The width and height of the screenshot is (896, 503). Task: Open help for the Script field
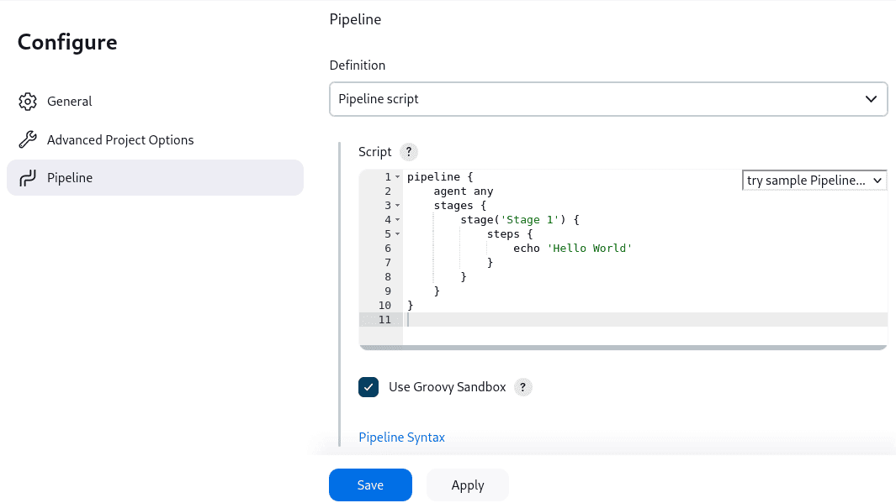coord(409,152)
